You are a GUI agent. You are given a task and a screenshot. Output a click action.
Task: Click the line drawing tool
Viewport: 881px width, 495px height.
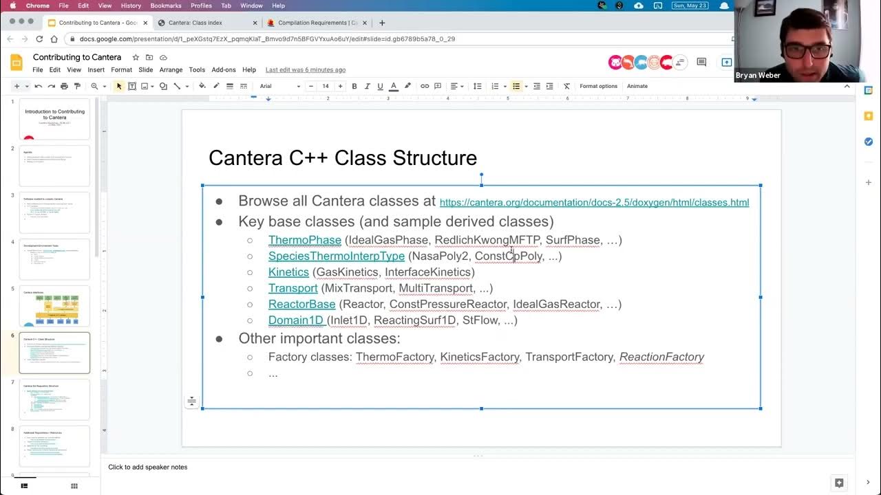click(x=176, y=86)
